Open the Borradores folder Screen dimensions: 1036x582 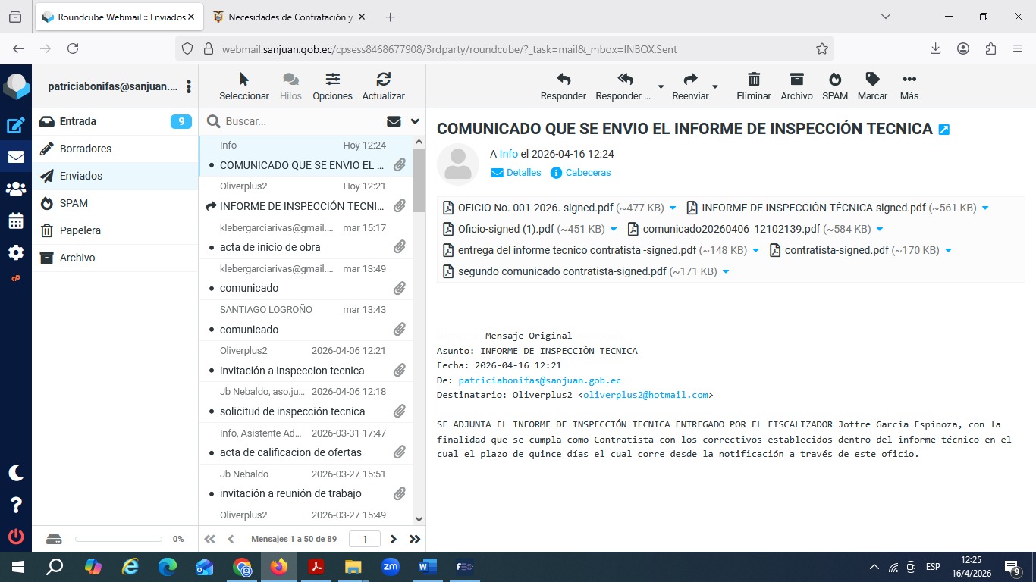tap(86, 149)
